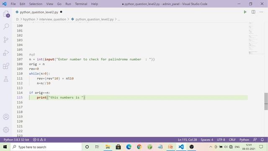
Task: Open Cortana circle on taskbar
Action: (87, 147)
